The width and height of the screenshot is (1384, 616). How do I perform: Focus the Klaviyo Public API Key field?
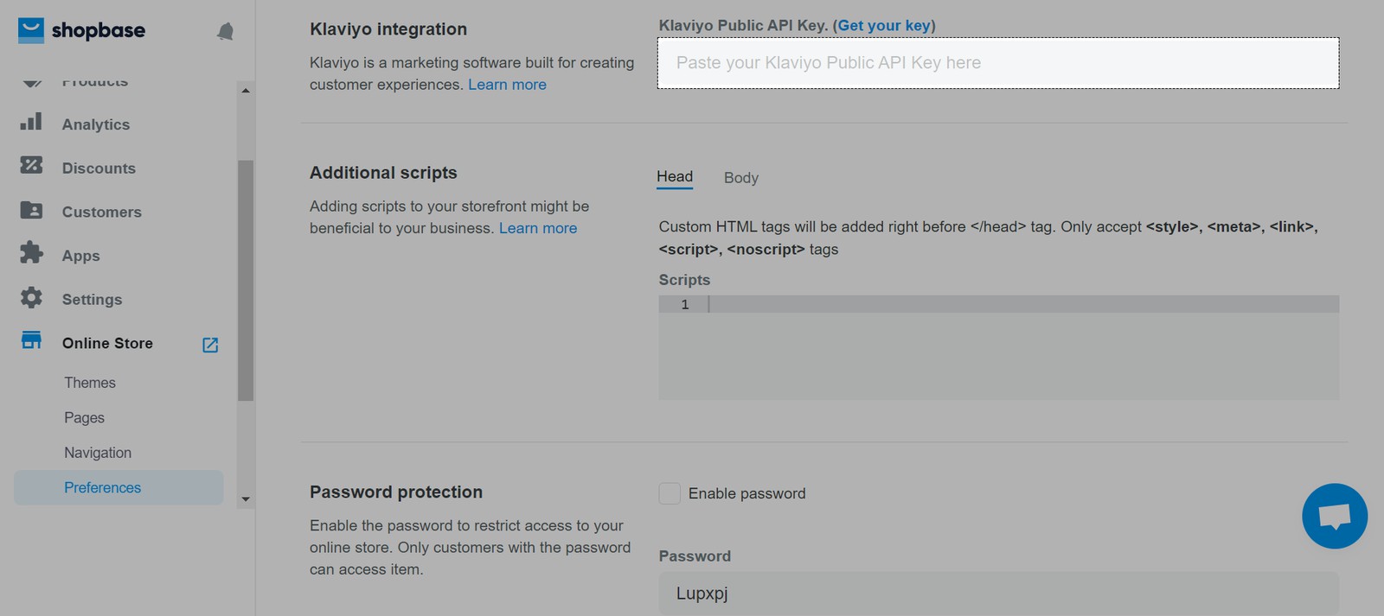coord(998,63)
